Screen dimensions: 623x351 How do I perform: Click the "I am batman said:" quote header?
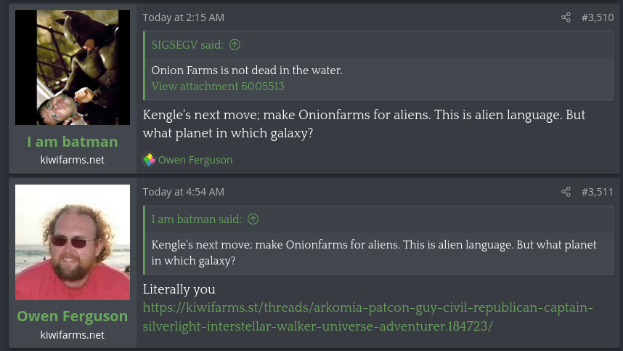click(x=198, y=219)
